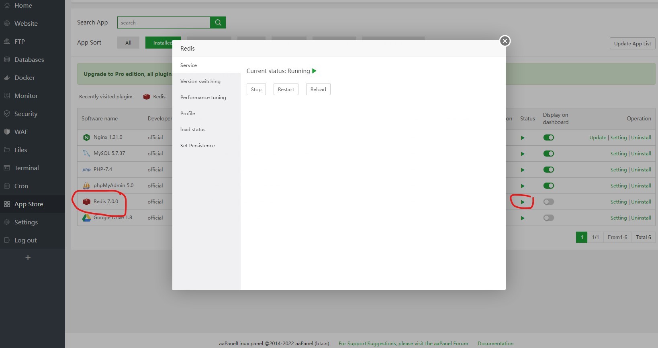
Task: Enable Google Drive display on dashboard
Action: (x=548, y=218)
